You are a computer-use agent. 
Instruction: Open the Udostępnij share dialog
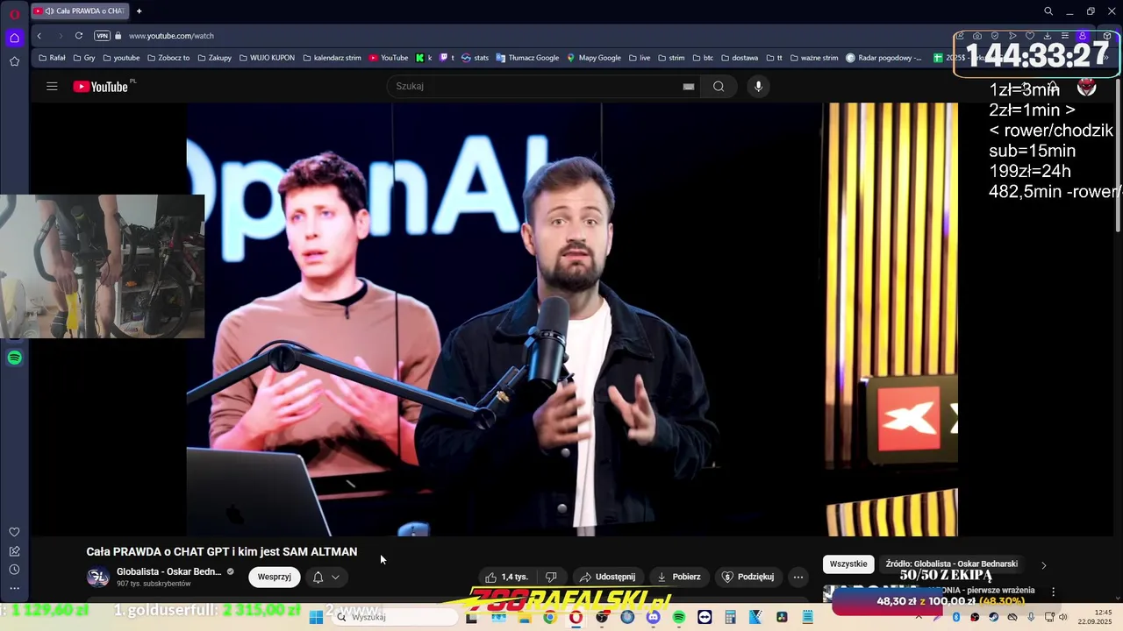tap(607, 577)
